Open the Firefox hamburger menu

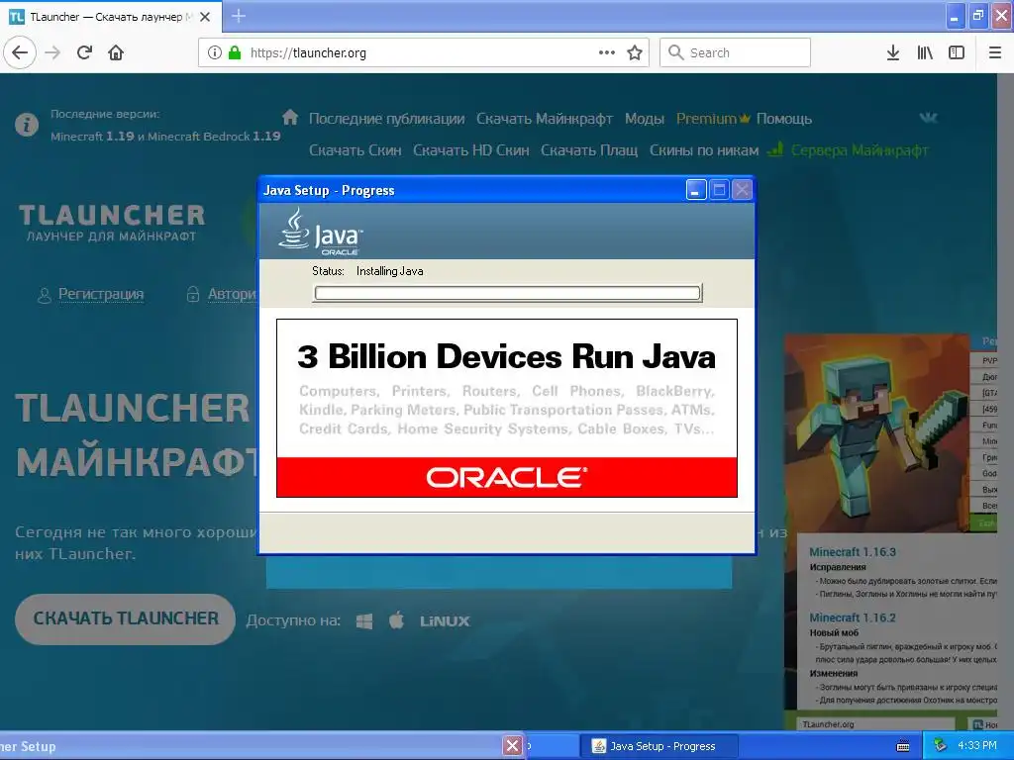tap(995, 52)
